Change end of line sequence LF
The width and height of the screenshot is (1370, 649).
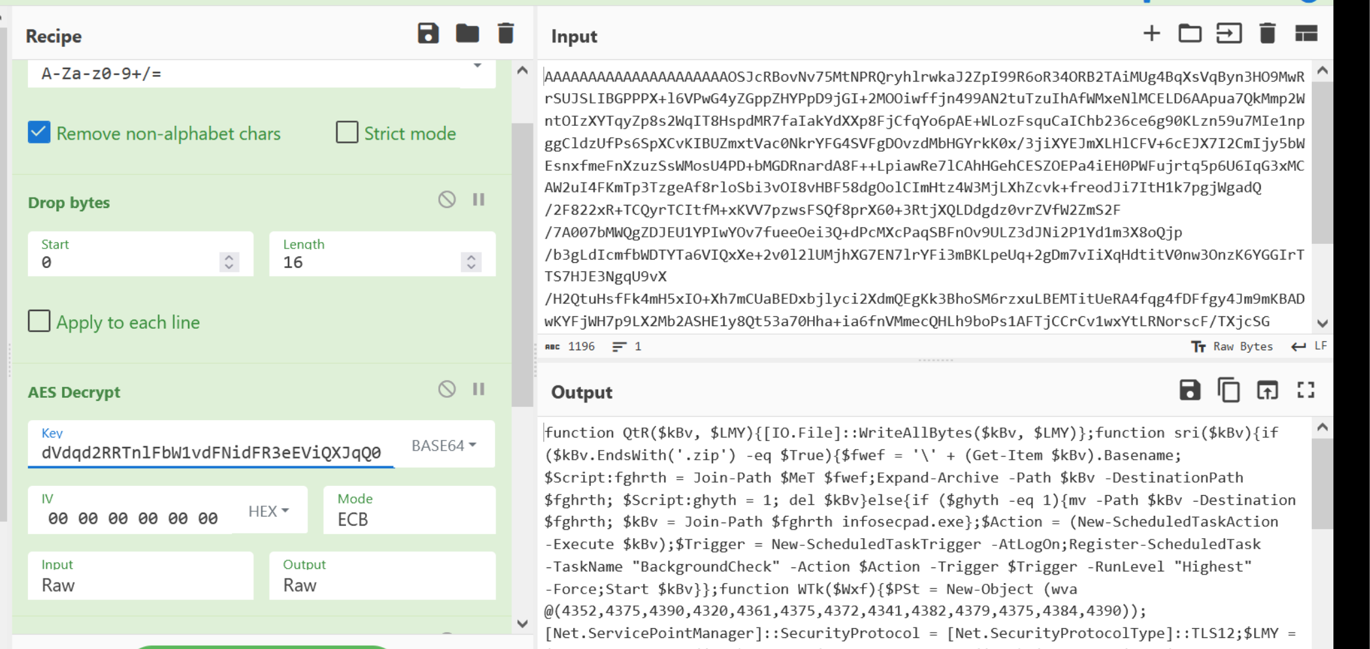pyautogui.click(x=1309, y=346)
